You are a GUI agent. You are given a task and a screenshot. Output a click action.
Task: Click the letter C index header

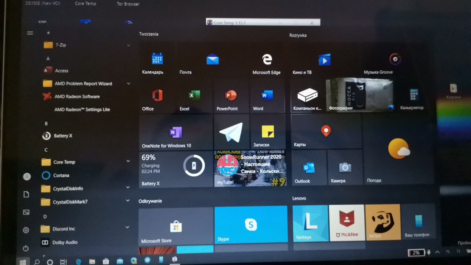point(46,150)
